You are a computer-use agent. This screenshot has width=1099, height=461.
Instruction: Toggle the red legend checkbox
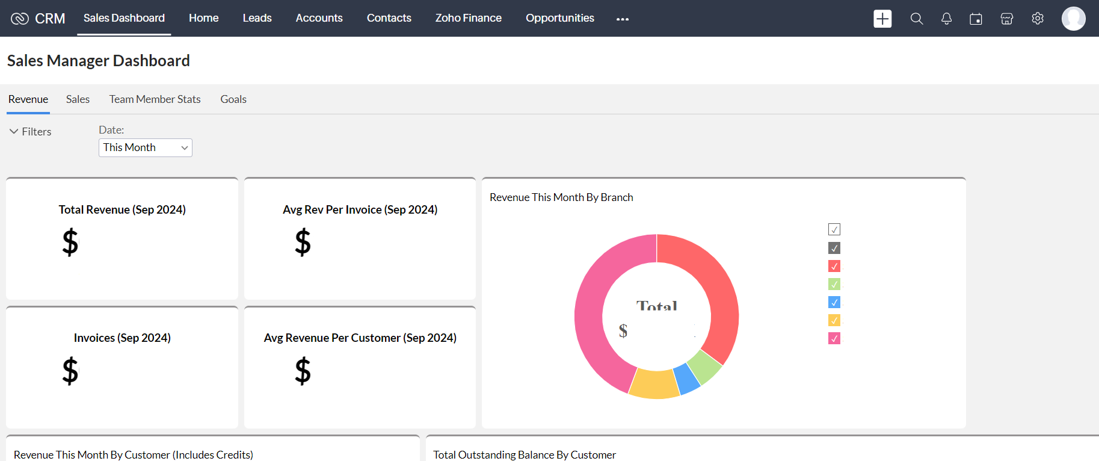pyautogui.click(x=834, y=266)
